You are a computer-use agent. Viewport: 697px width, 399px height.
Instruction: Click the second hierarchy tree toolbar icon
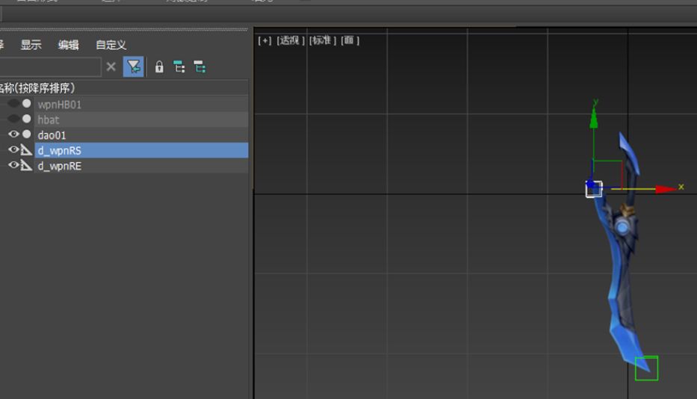pos(199,66)
